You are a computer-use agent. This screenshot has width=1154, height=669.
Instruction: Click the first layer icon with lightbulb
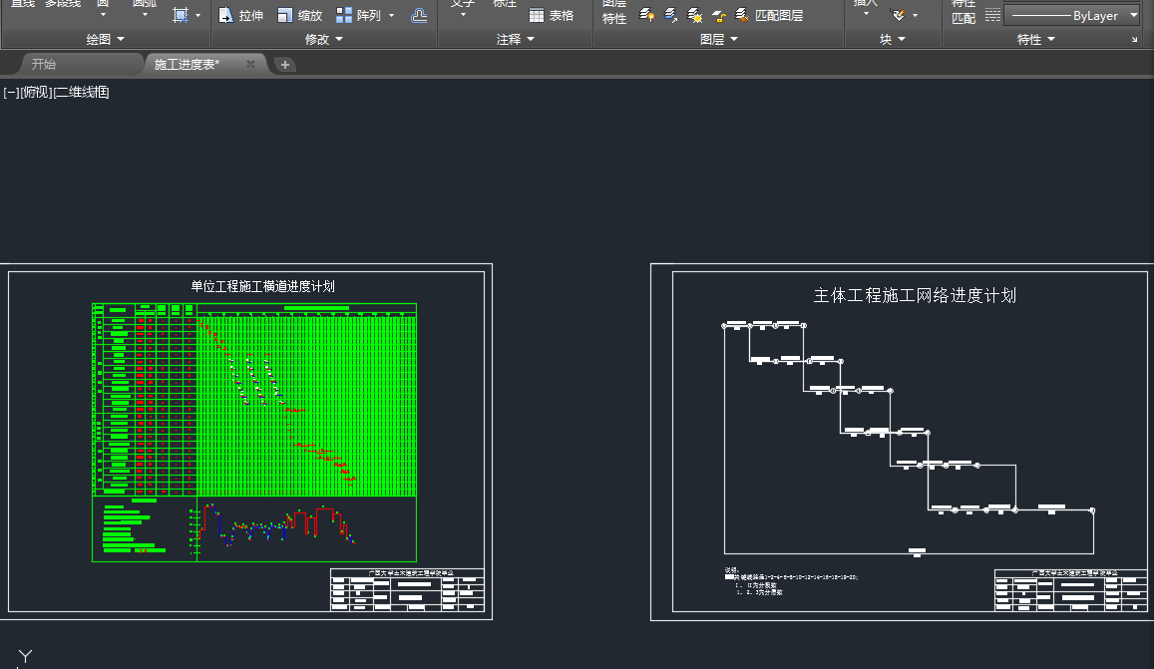pos(646,15)
